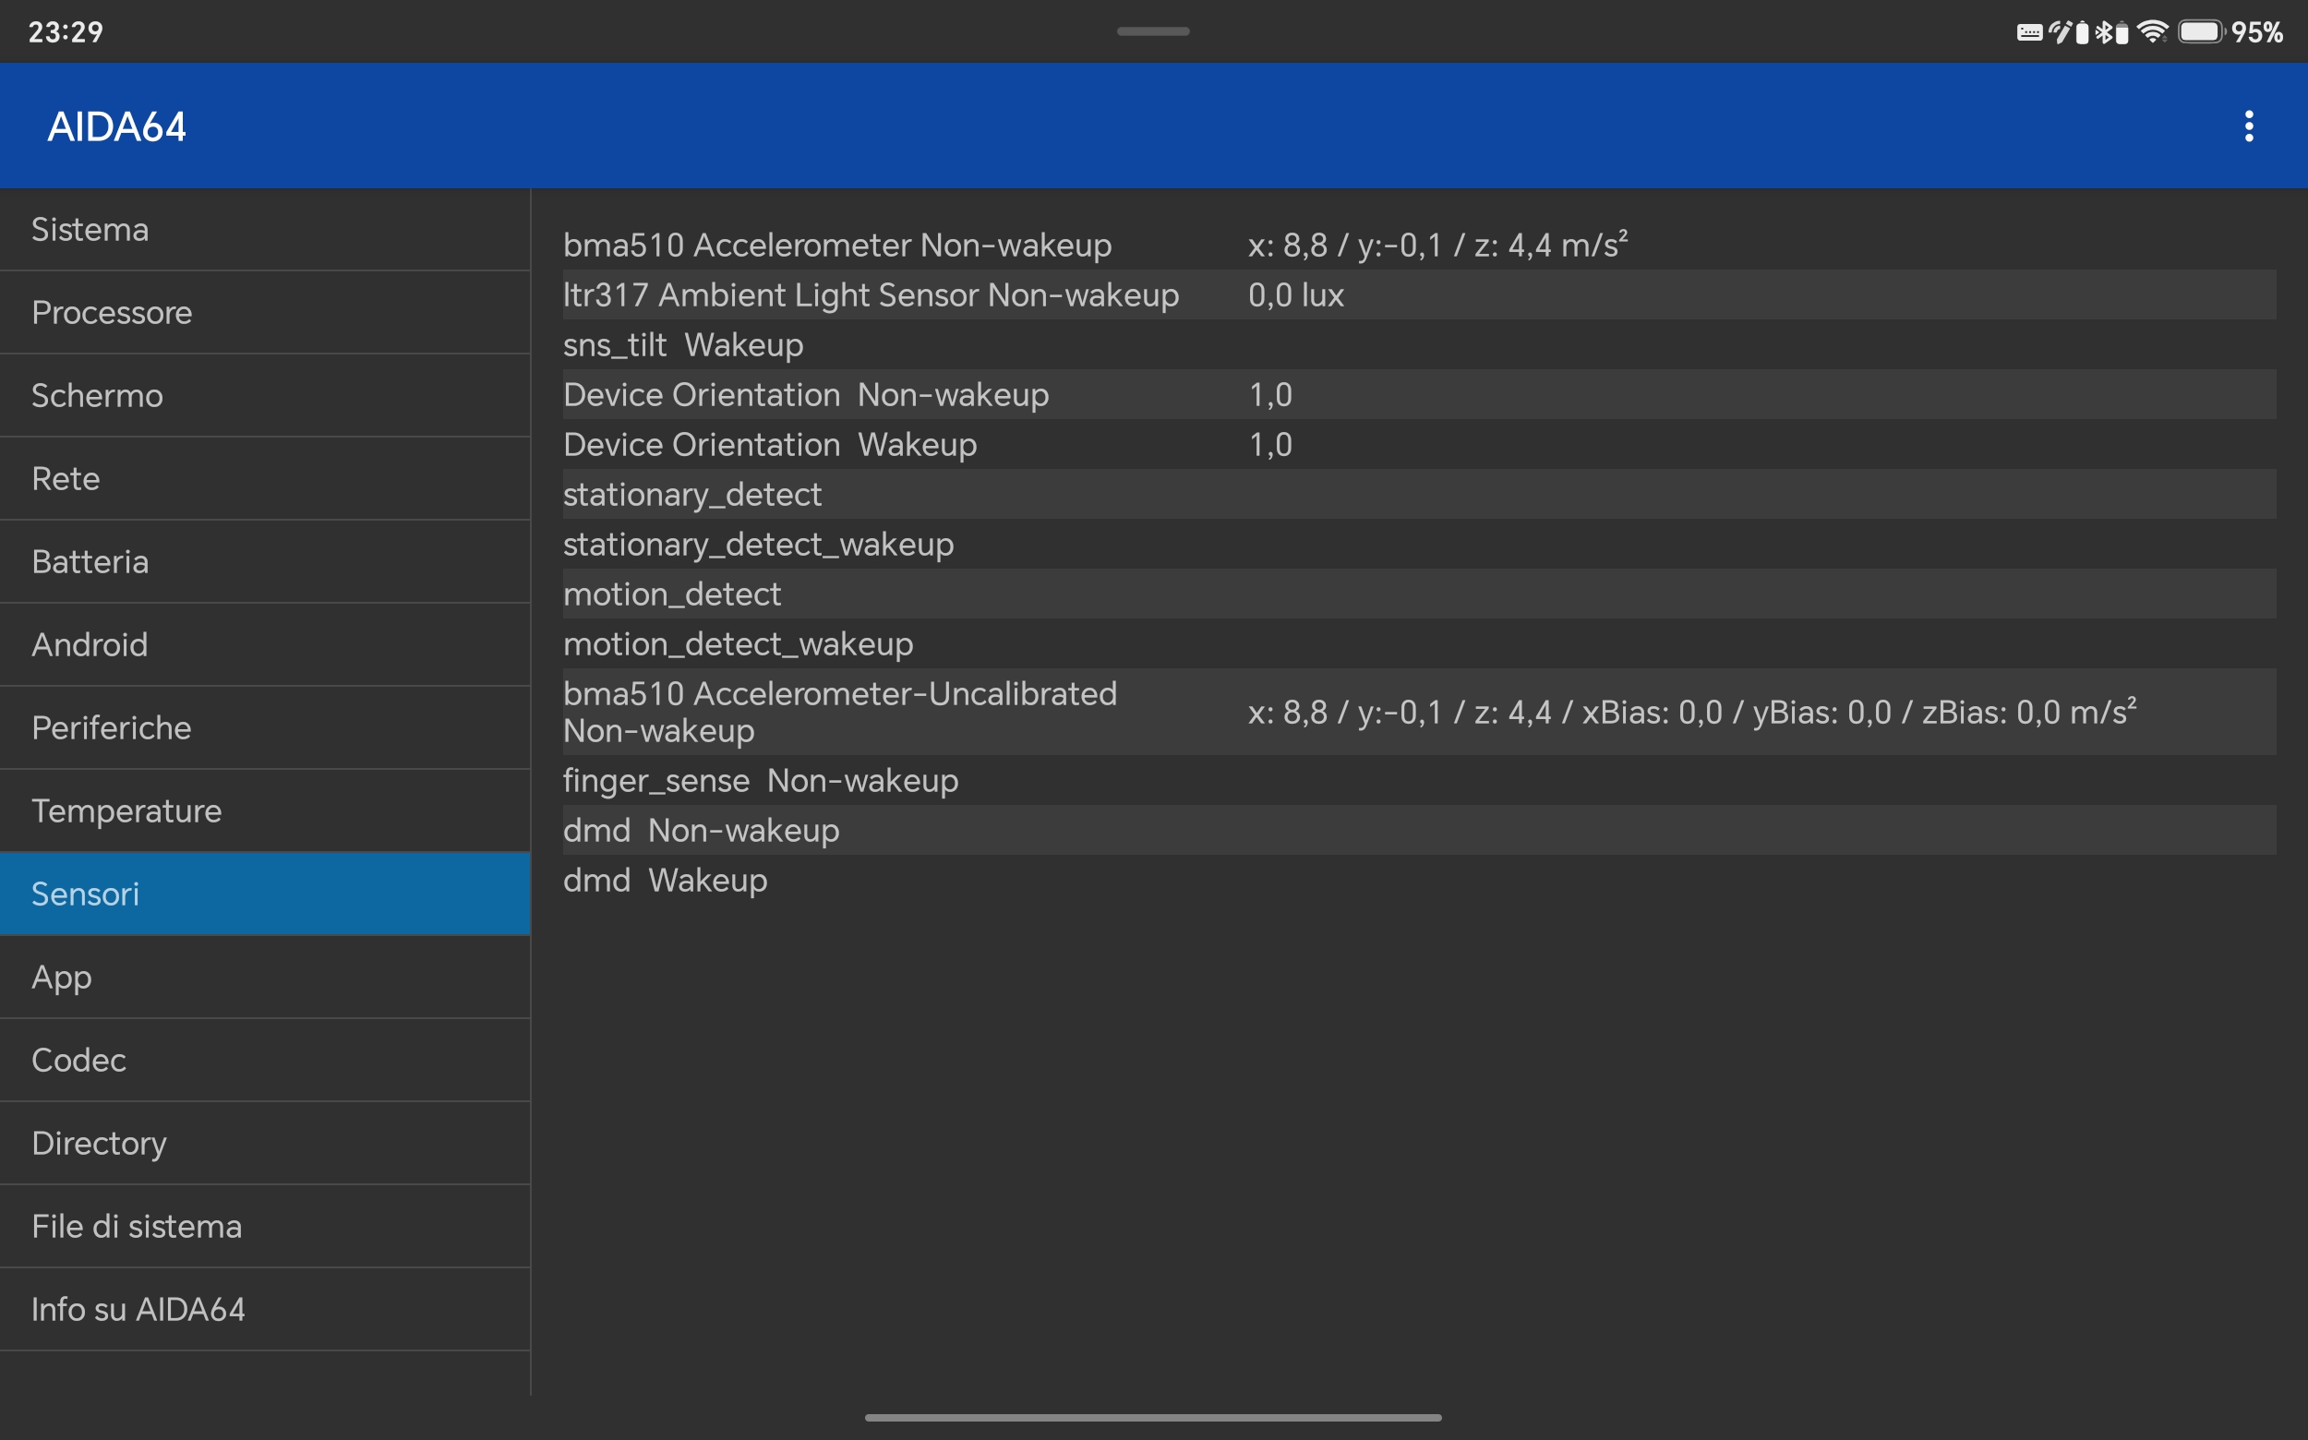Select the finger_sense Non-wakeup row
The width and height of the screenshot is (2308, 1440).
tap(1419, 781)
